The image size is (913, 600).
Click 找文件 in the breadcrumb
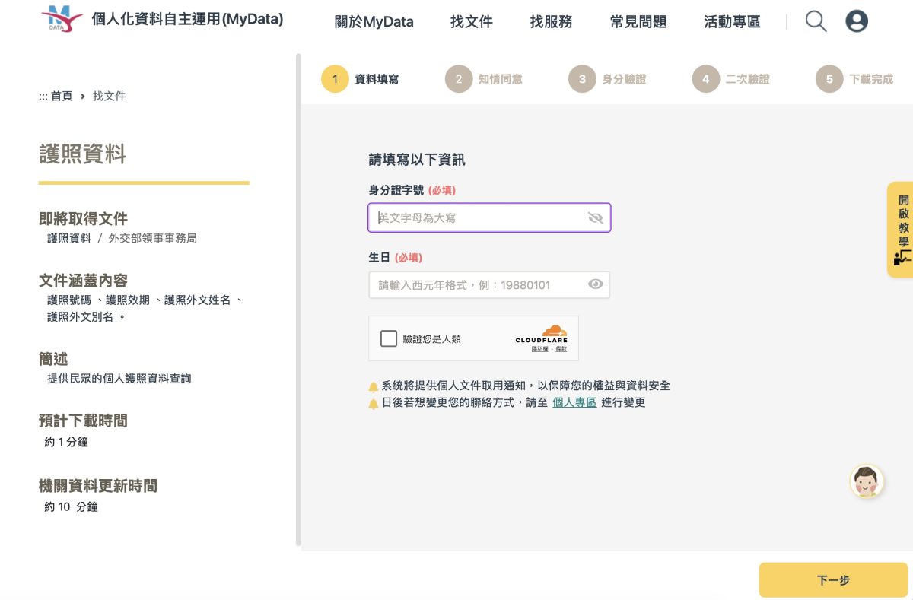pyautogui.click(x=109, y=96)
